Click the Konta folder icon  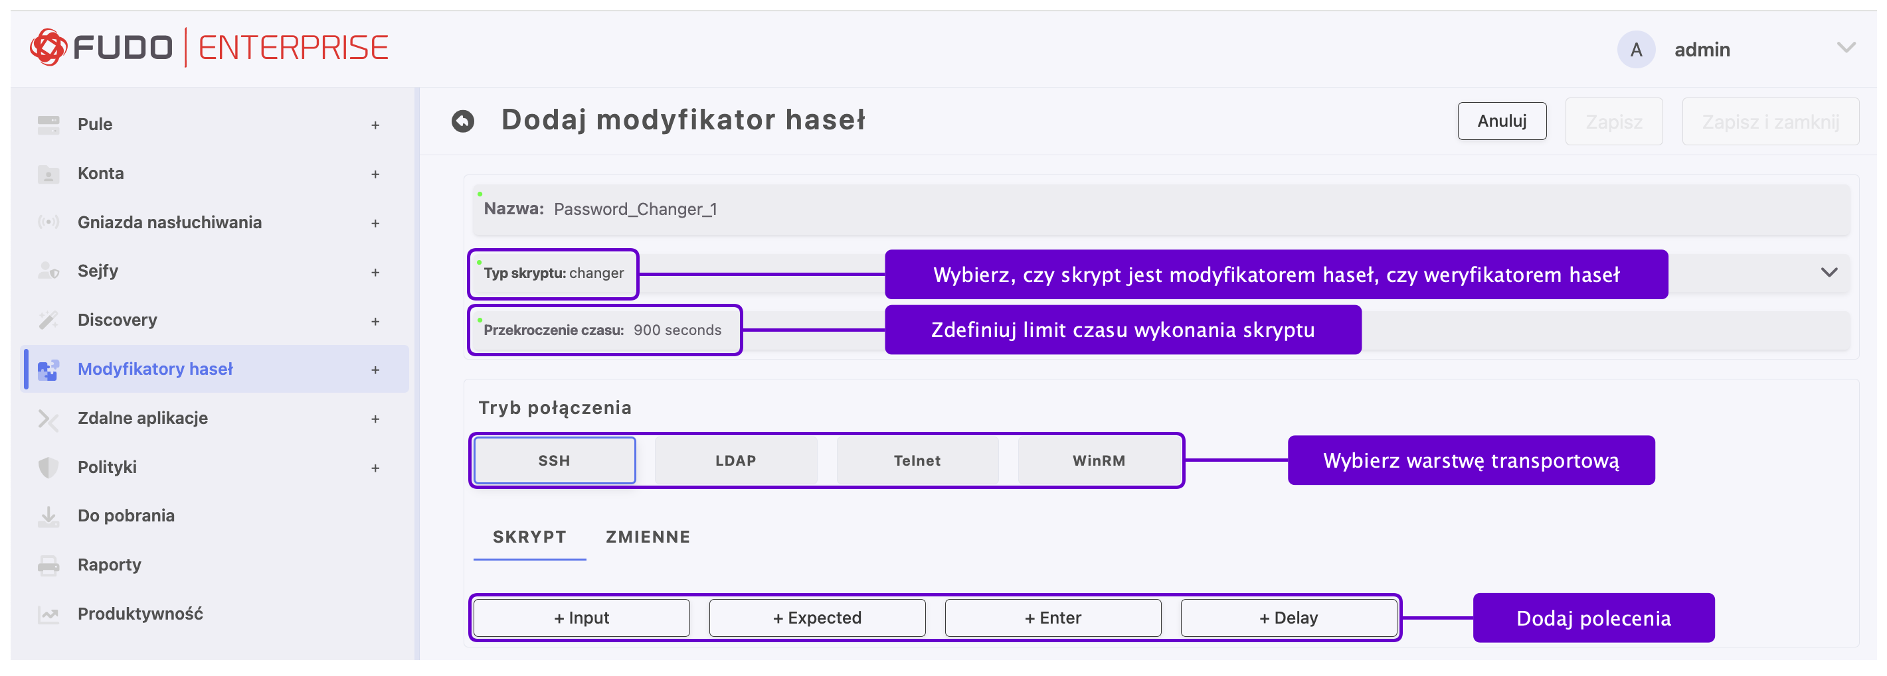tap(48, 174)
